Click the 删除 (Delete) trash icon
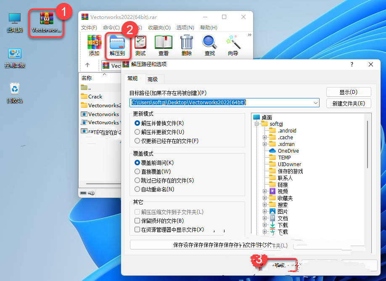The height and width of the screenshot is (281, 386). click(187, 45)
